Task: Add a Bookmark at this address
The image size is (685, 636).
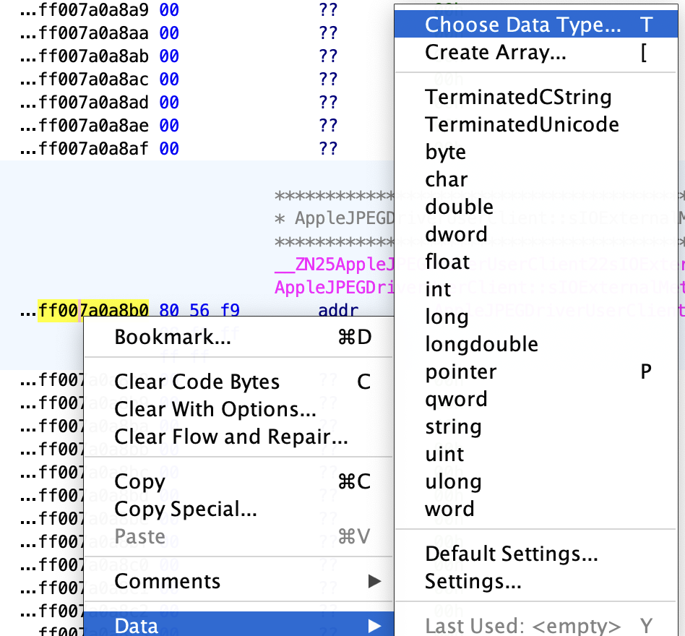Action: click(x=173, y=337)
